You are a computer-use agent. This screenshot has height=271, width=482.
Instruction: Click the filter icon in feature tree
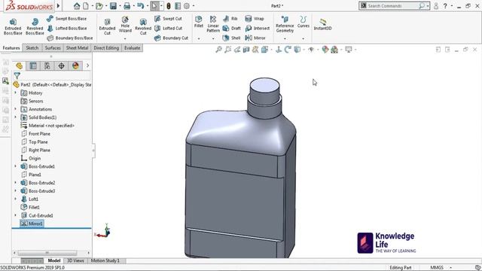(x=17, y=75)
